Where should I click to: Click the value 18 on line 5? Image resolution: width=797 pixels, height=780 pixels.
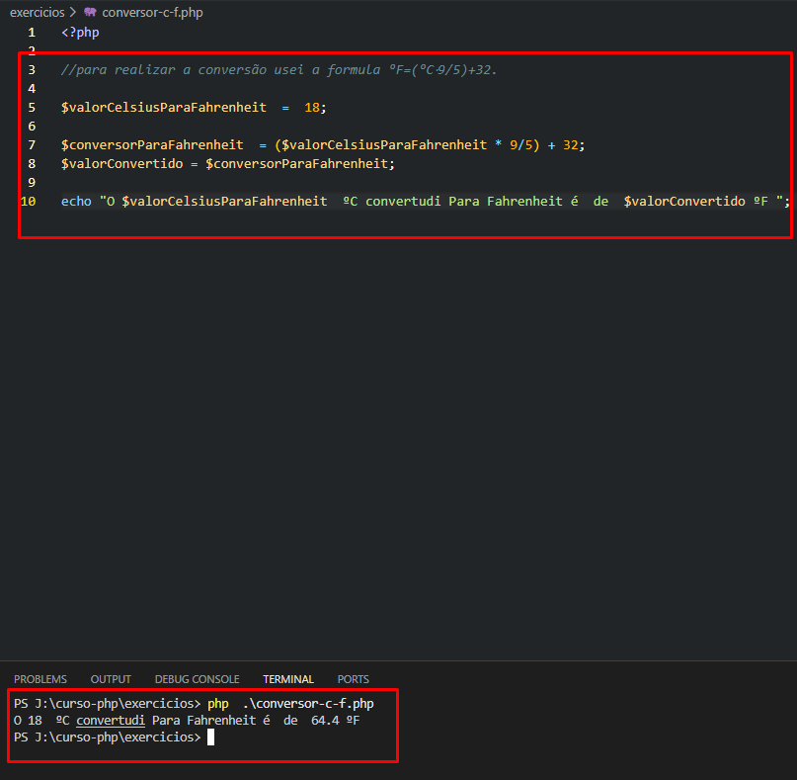pos(312,108)
